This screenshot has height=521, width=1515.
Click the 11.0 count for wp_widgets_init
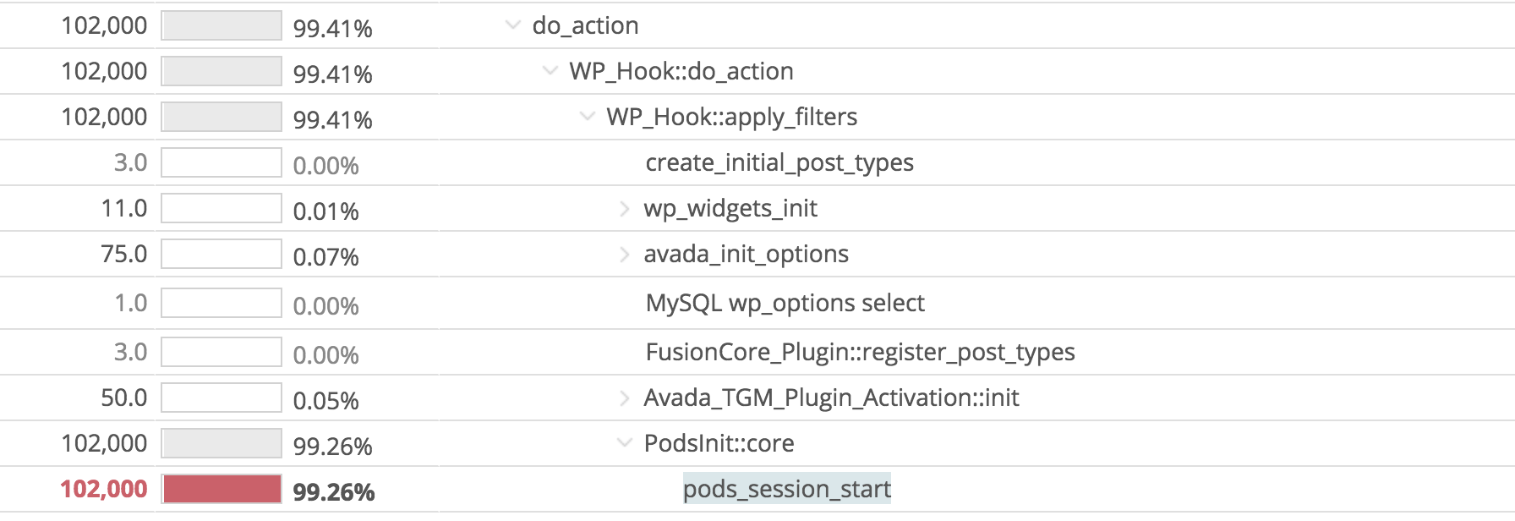click(128, 208)
